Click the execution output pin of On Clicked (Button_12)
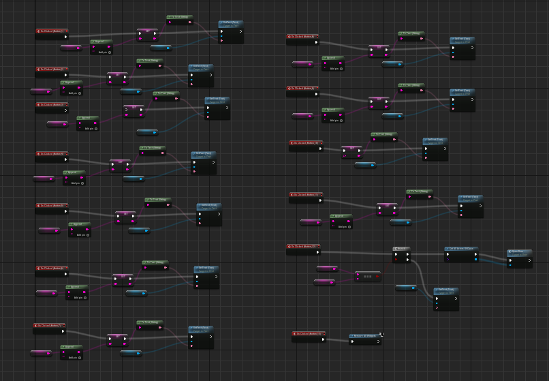 coord(318,252)
